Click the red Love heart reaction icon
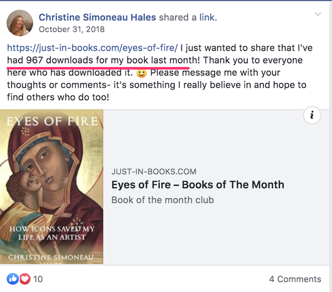This screenshot has height=292, width=332. pyautogui.click(x=25, y=279)
